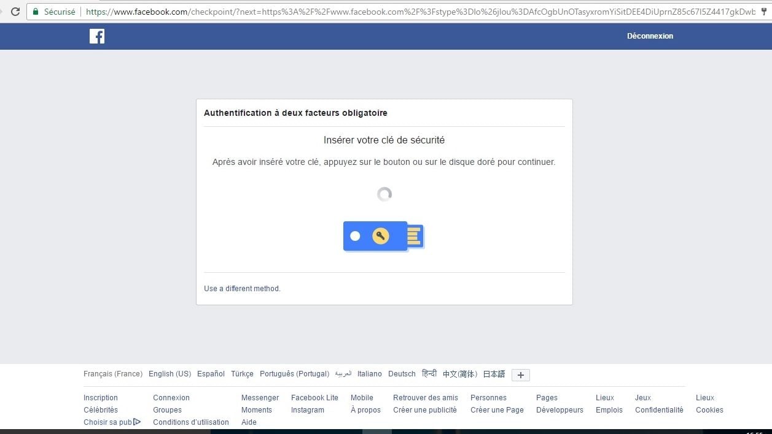Open the Inscription footer link
Screen dimensions: 772x434
101,398
